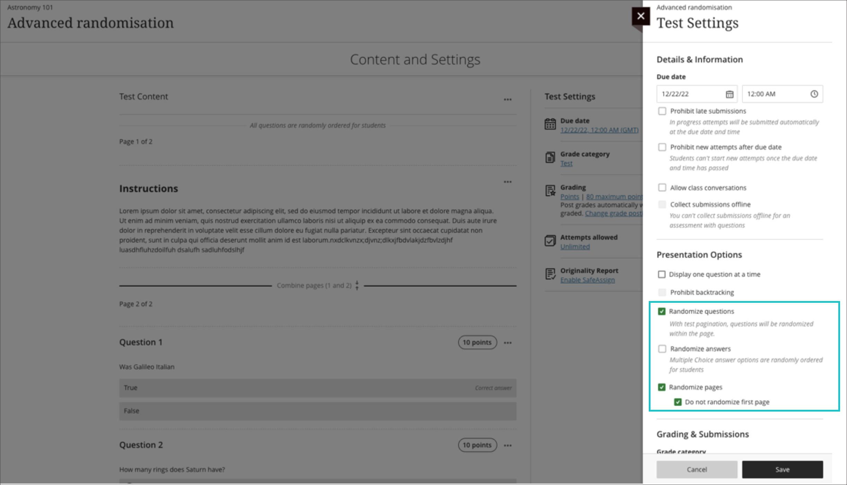Viewport: 847px width, 485px height.
Task: Click the Test Content ellipsis menu icon
Action: [x=507, y=99]
